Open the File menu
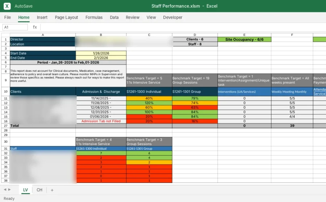 8,17
